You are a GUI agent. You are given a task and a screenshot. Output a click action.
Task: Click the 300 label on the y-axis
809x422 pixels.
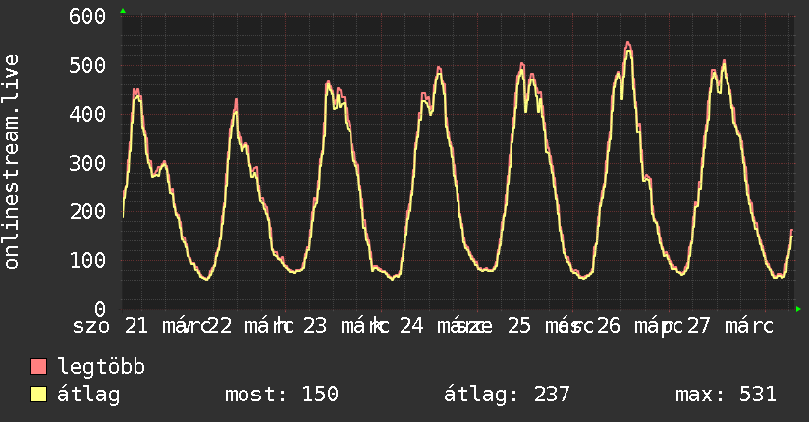88,163
